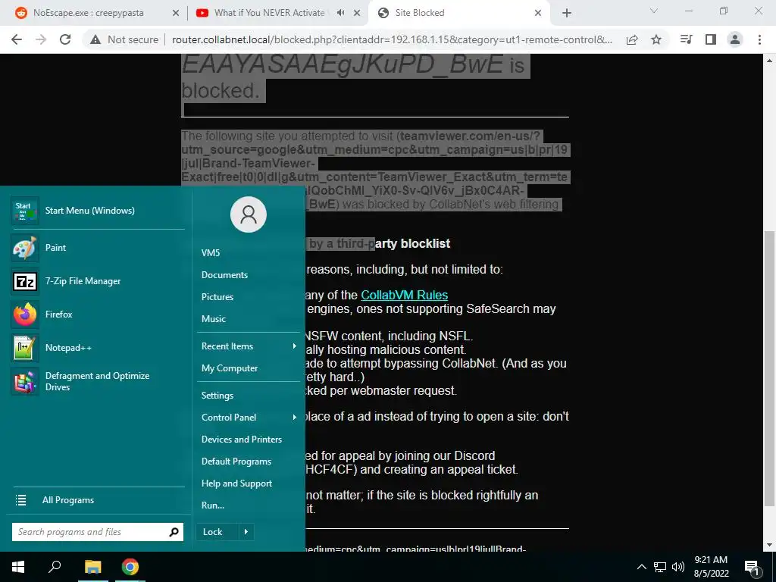This screenshot has width=776, height=582.
Task: Open the taskbar clock and date
Action: pos(711,567)
